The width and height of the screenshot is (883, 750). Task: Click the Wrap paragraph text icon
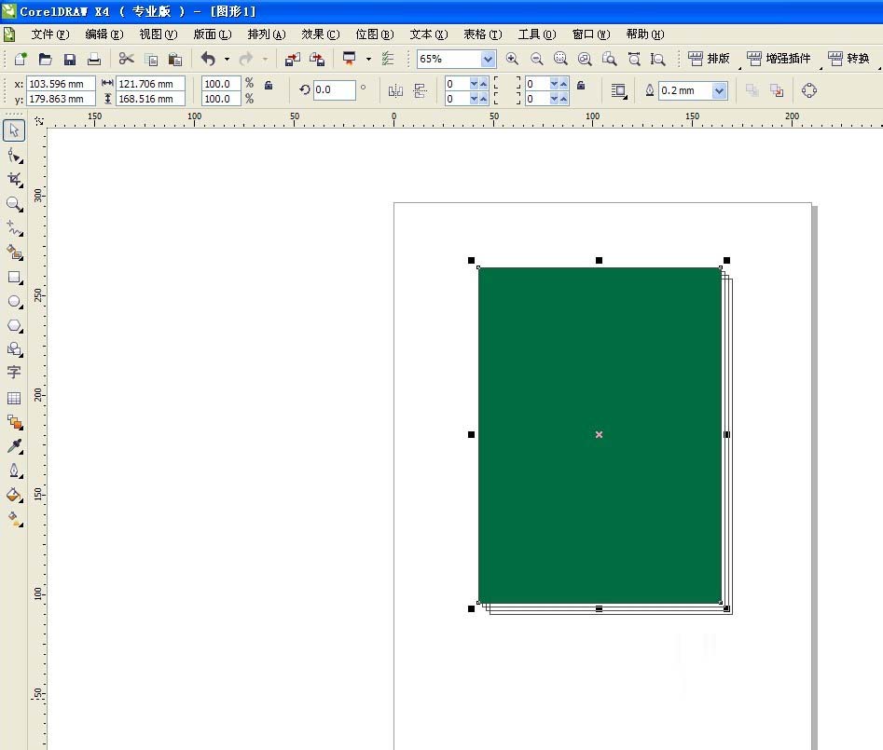pos(619,90)
